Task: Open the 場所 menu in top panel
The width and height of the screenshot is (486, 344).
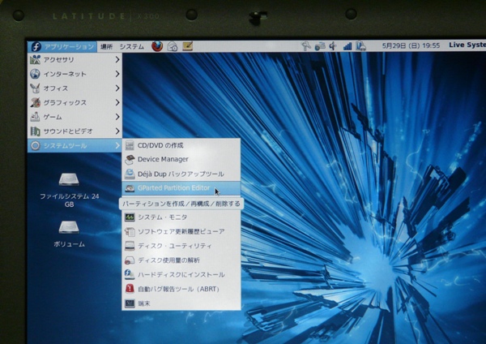Action: point(106,46)
